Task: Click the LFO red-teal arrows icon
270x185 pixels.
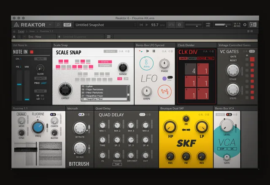Action: pyautogui.click(x=140, y=51)
